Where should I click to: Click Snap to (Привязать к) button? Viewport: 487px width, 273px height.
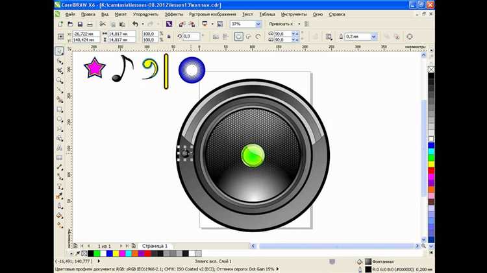[x=281, y=24]
